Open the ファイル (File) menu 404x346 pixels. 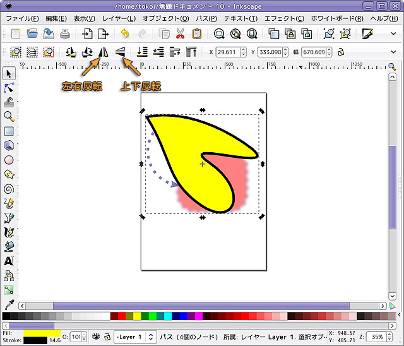pyautogui.click(x=23, y=18)
